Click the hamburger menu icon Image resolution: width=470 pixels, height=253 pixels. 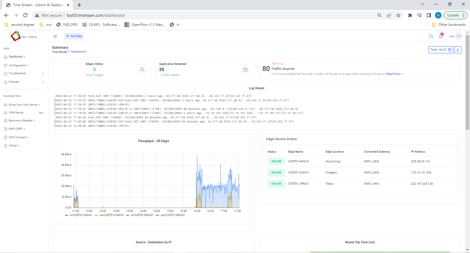click(x=55, y=36)
